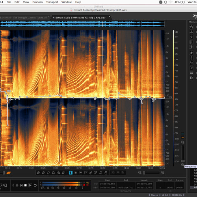Rewind to the start of the file
This screenshot has width=197, height=197.
[21, 185]
